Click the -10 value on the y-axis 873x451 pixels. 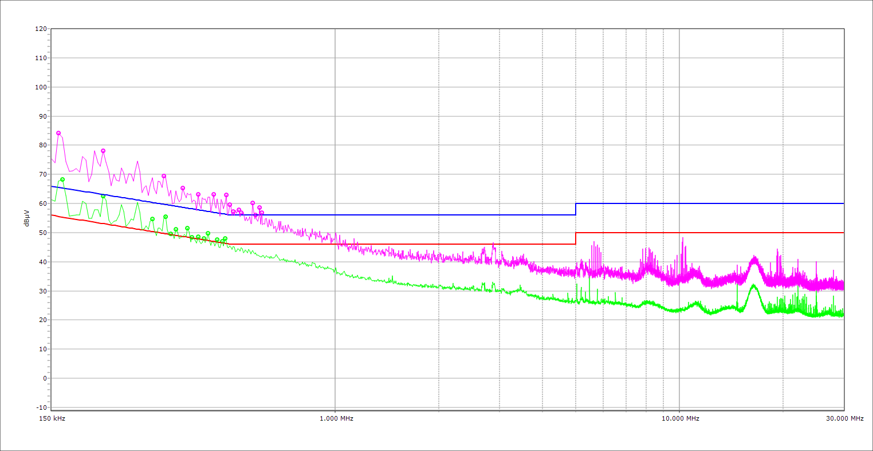[x=41, y=407]
